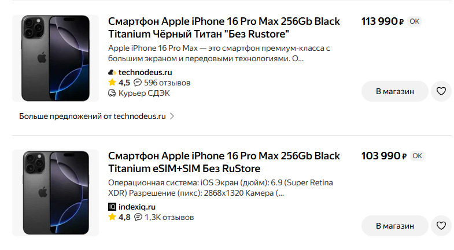Viewport: 454px width, 250px height.
Task: Click the OK badge next to 103 990 ₽
Action: pos(417,156)
